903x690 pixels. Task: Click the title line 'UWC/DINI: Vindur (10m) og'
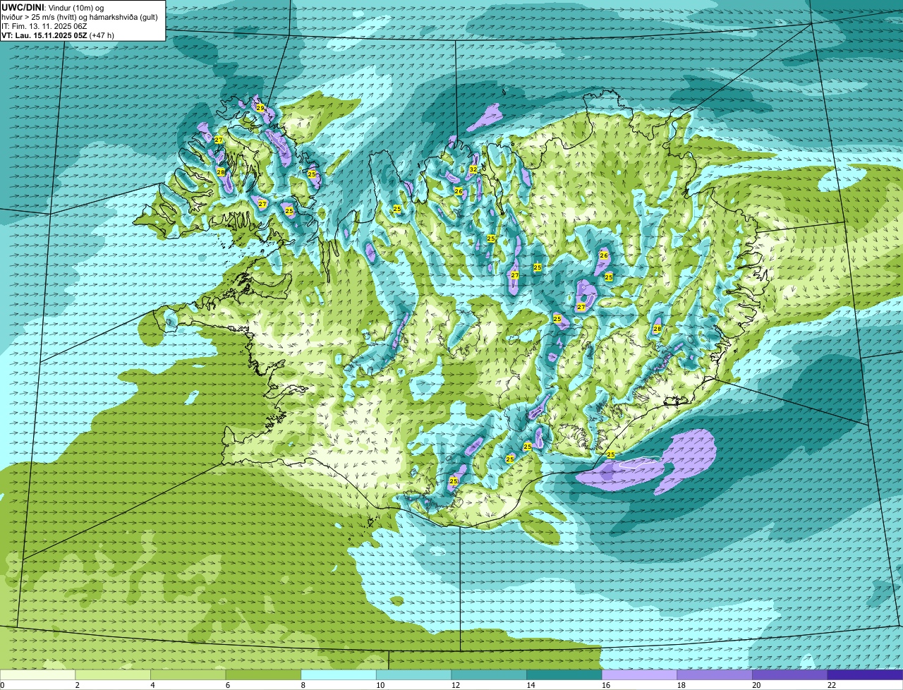(x=53, y=7)
